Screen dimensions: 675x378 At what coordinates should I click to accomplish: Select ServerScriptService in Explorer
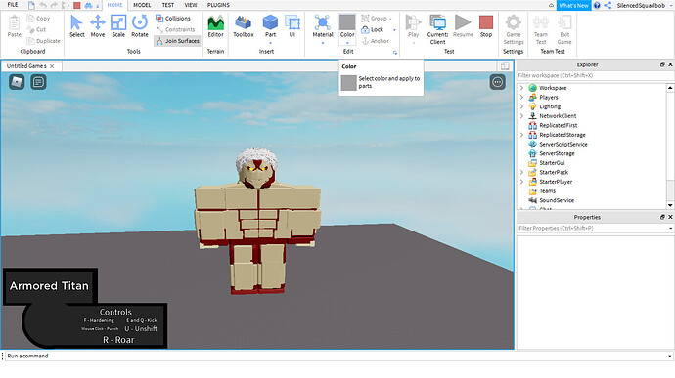pos(563,144)
